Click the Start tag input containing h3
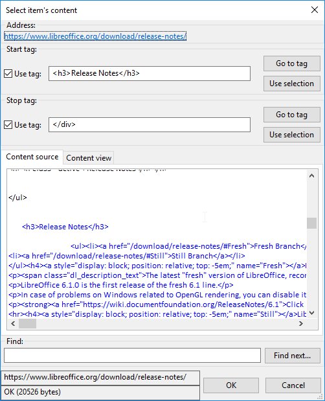This screenshot has height=401, width=325. tap(150, 73)
